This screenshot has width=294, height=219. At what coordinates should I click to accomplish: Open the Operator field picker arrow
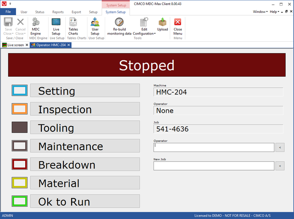click(280, 147)
